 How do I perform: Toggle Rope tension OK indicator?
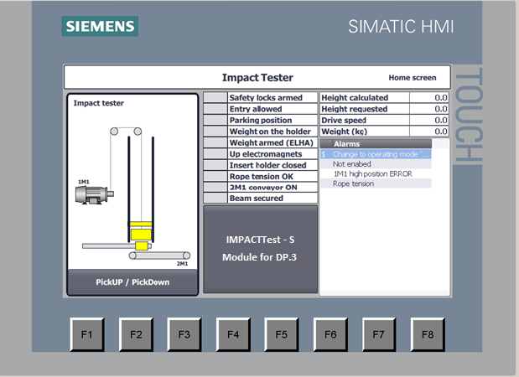tap(215, 176)
